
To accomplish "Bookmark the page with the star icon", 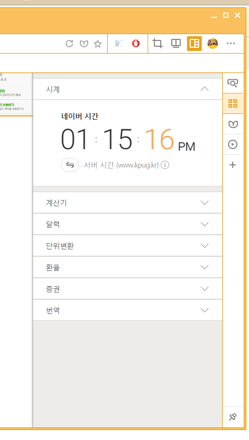I will 97,44.
